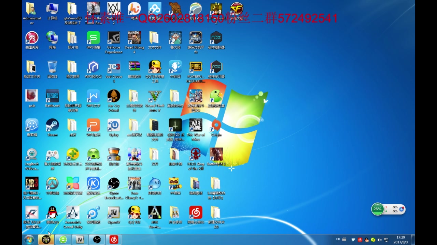437x245 pixels.
Task: Select the 网络 network icon
Action: pos(52,40)
